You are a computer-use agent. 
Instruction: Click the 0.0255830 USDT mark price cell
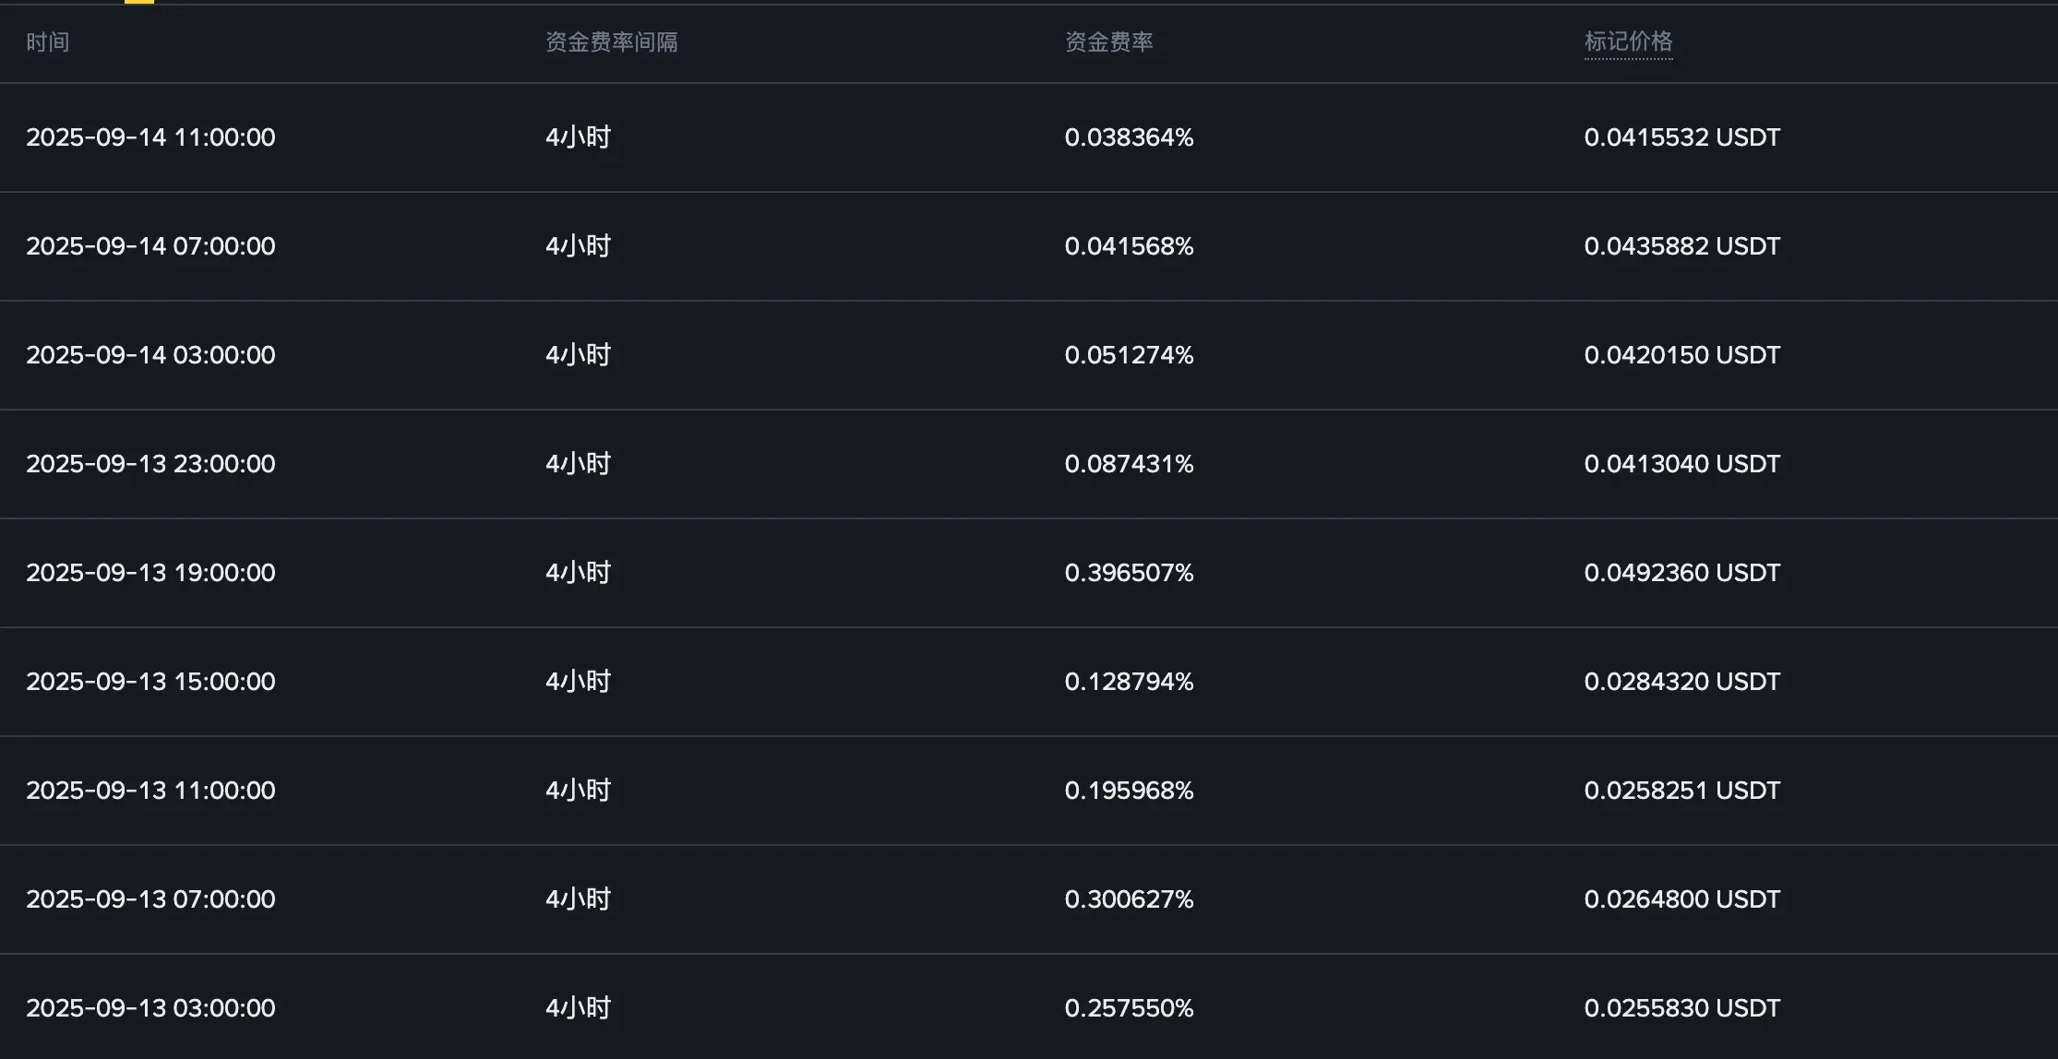click(1681, 1008)
